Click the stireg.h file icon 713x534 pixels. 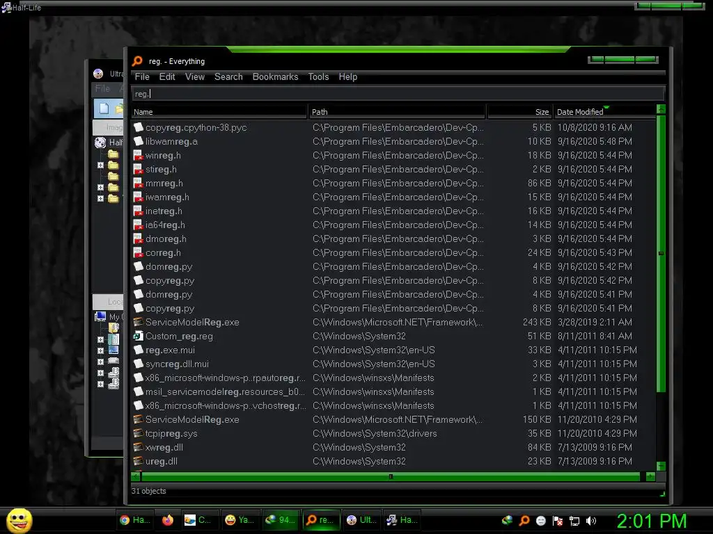[x=139, y=170]
